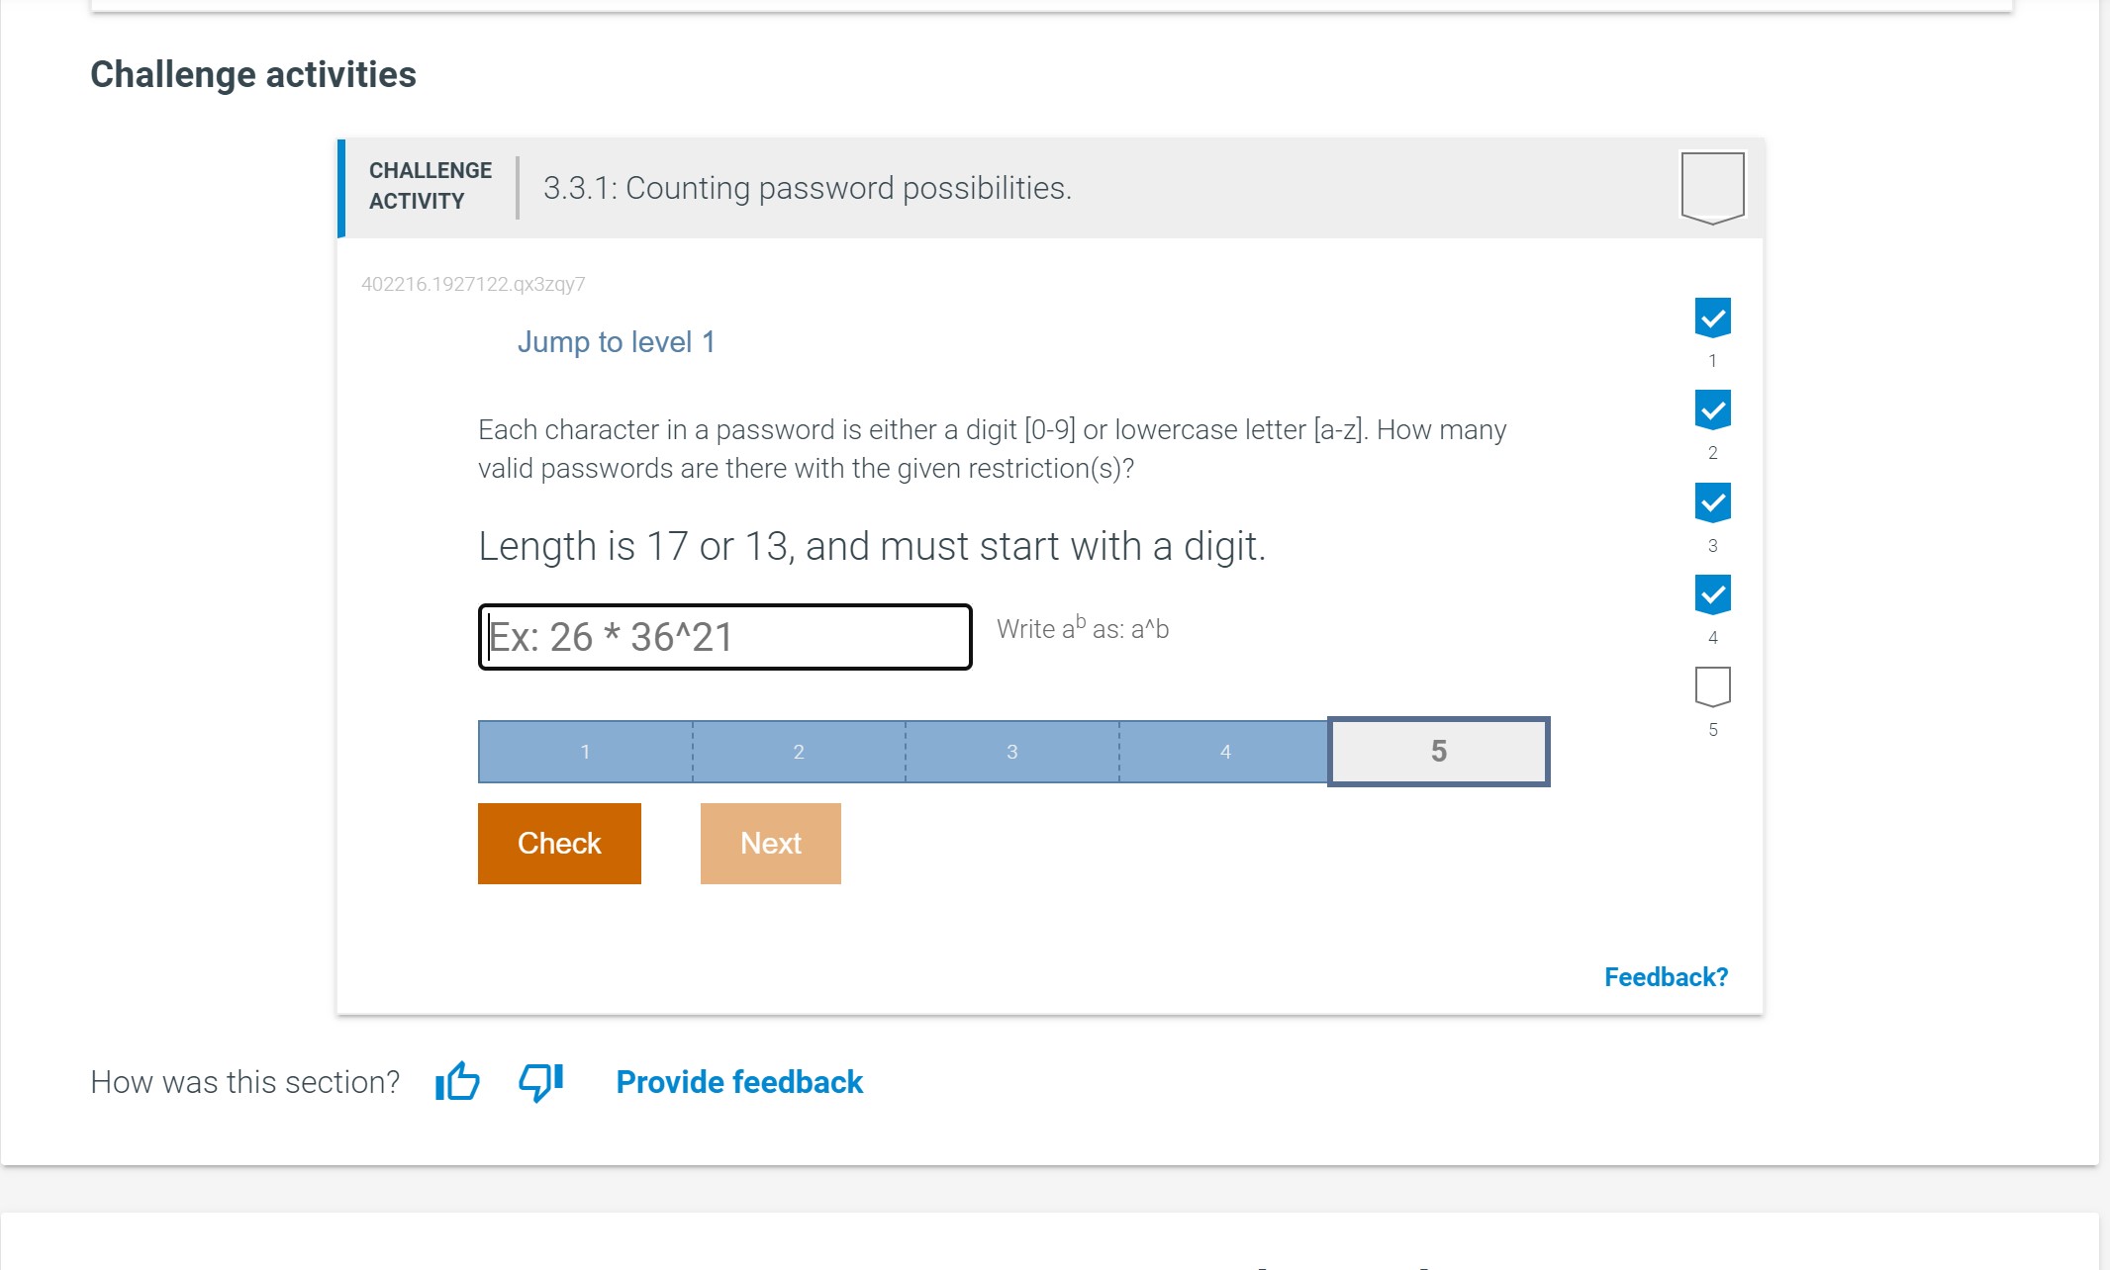This screenshot has height=1270, width=2110.
Task: Click the thumbs up icon
Action: [x=457, y=1081]
